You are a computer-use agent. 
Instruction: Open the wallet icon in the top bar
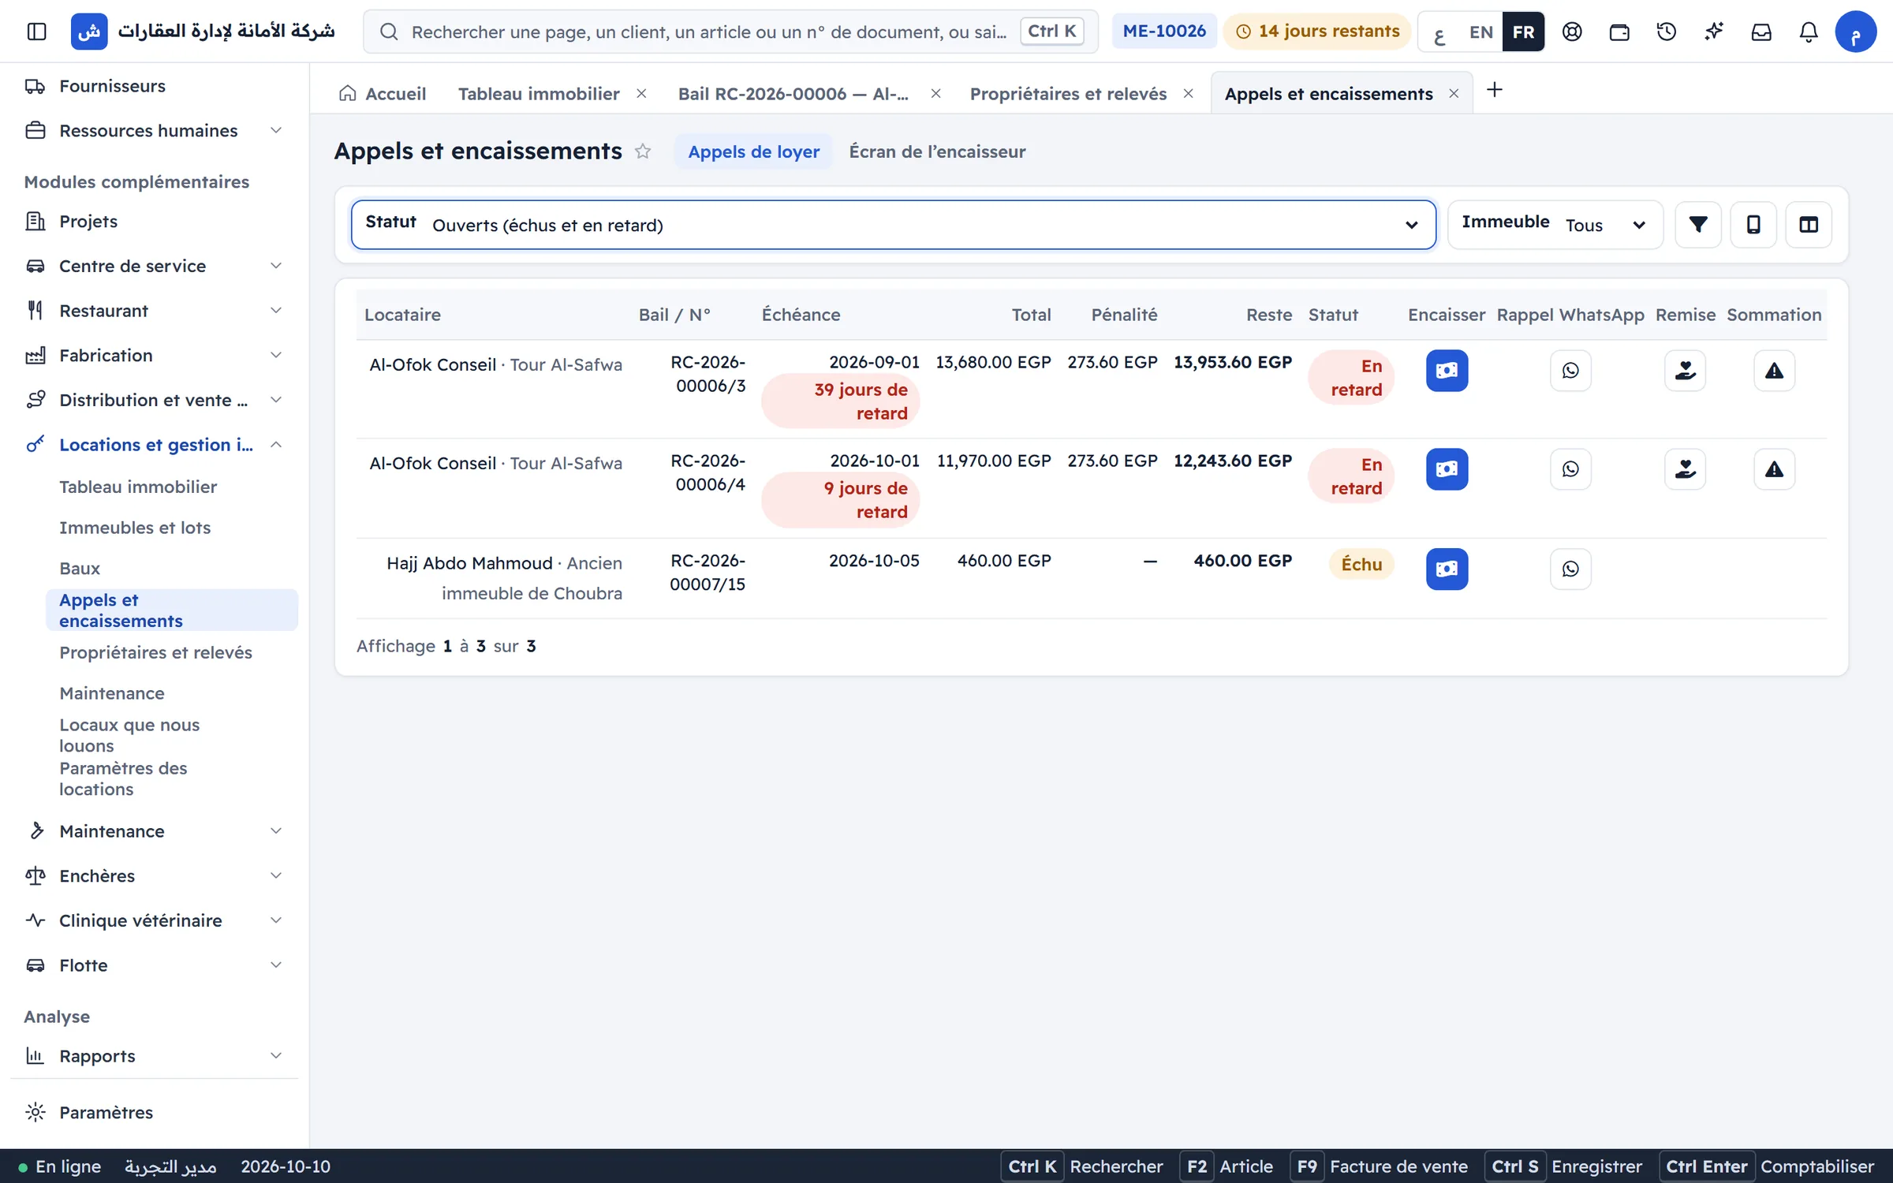(x=1619, y=32)
